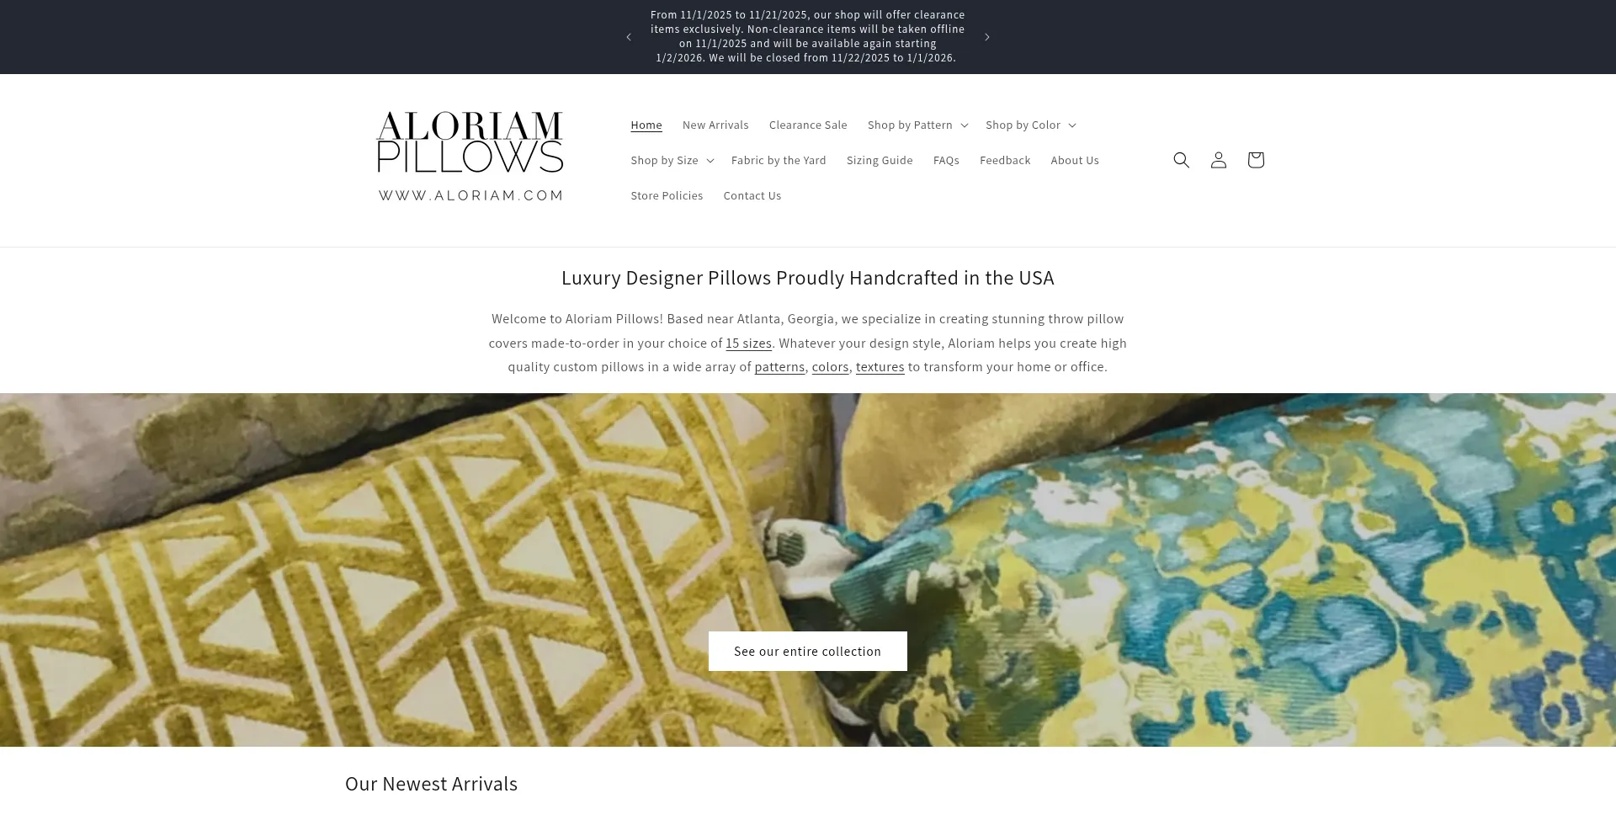Viewport: 1616px width, 836px height.
Task: Click the Aloriam Pillows logo
Action: tap(470, 157)
